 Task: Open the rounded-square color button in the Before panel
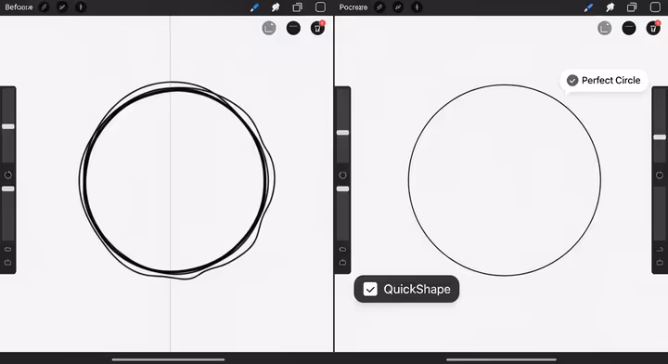point(320,7)
